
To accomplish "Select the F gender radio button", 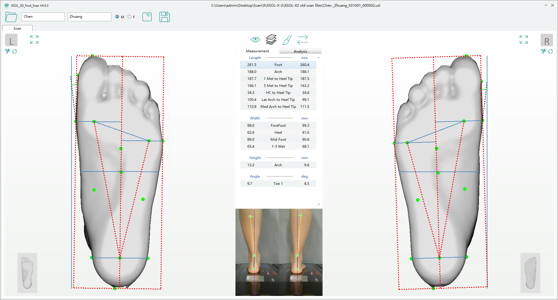I will [x=129, y=17].
